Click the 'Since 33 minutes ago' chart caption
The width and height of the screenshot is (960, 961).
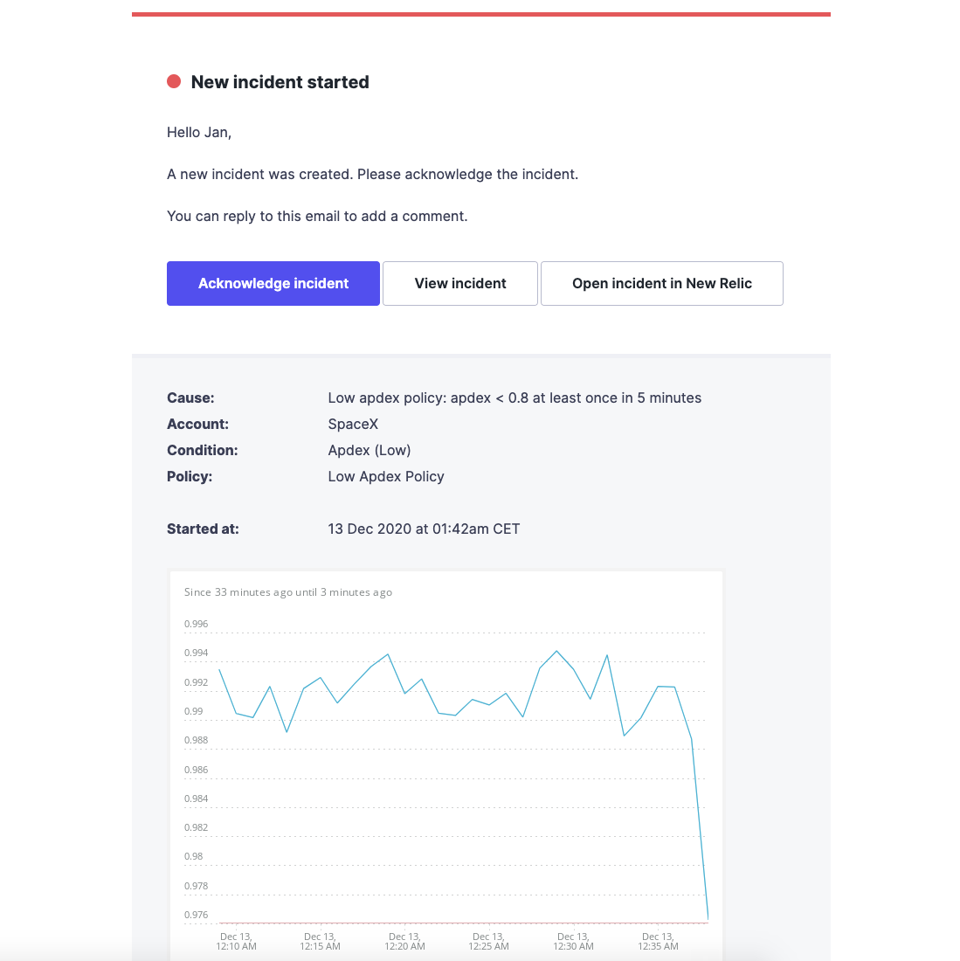pyautogui.click(x=287, y=592)
